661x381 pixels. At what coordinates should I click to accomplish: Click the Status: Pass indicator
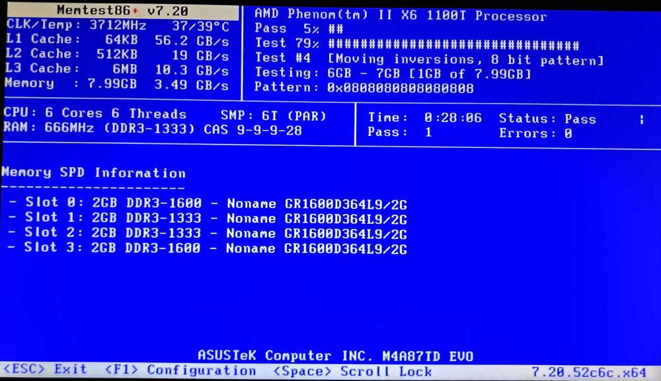(x=547, y=119)
